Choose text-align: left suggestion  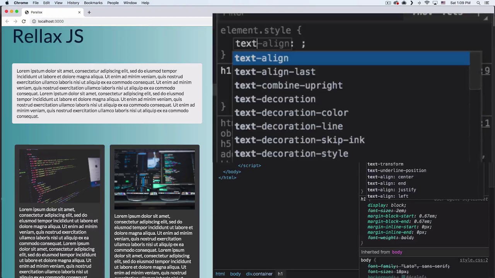[x=388, y=196]
